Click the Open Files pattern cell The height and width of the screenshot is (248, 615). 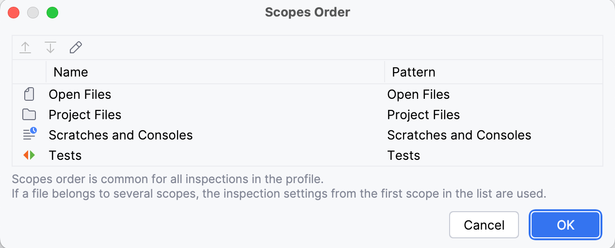[418, 94]
